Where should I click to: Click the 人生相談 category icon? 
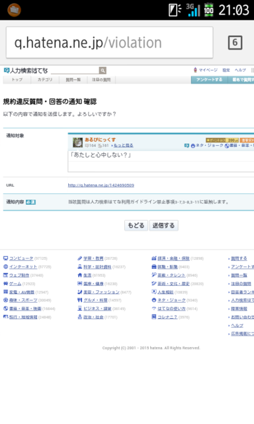click(x=154, y=291)
